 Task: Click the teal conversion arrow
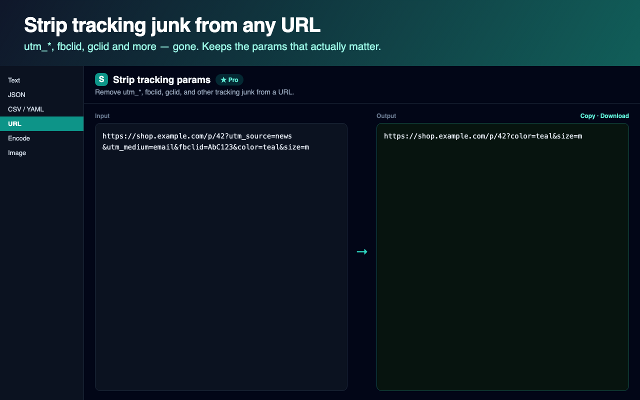[x=362, y=251]
